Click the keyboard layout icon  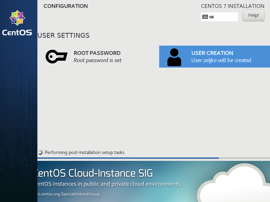205,17
